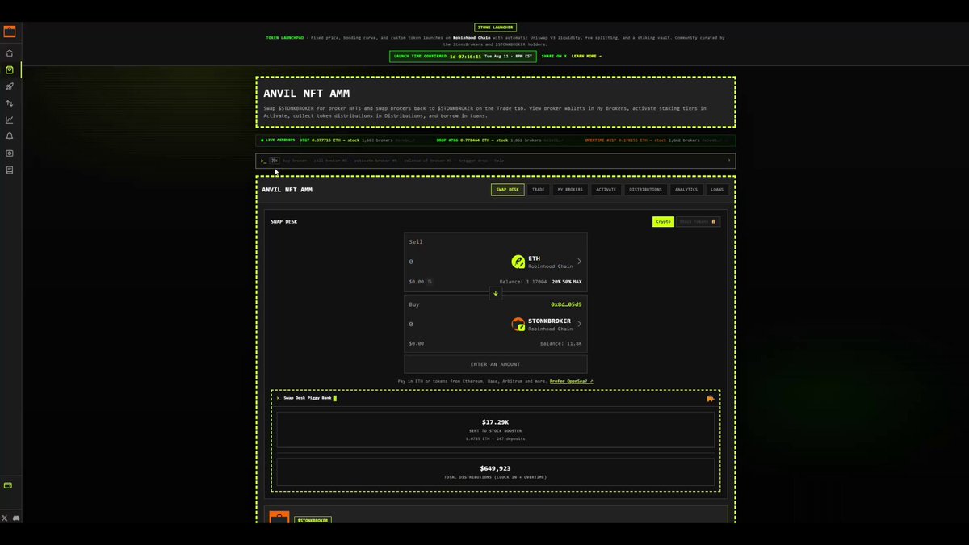Open the My Brokers tab
The height and width of the screenshot is (545, 969).
pyautogui.click(x=569, y=190)
